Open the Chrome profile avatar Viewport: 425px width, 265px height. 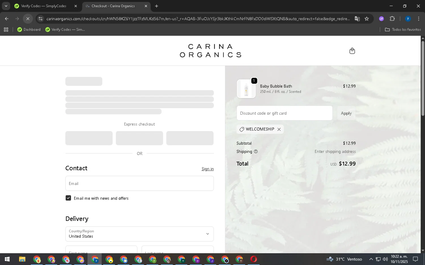[x=408, y=19]
